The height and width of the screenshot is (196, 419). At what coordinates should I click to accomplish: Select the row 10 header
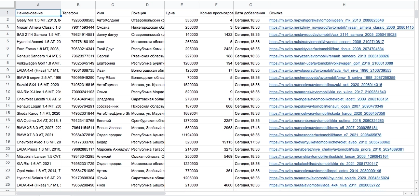[x=8, y=78]
